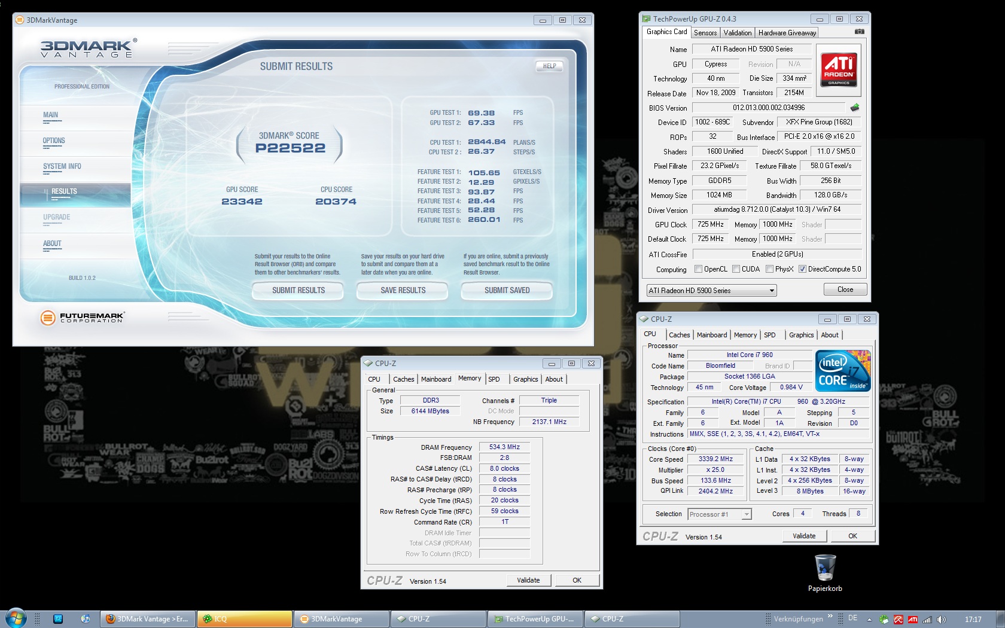Open the Windows Start orb
This screenshot has height=628, width=1005.
point(16,618)
